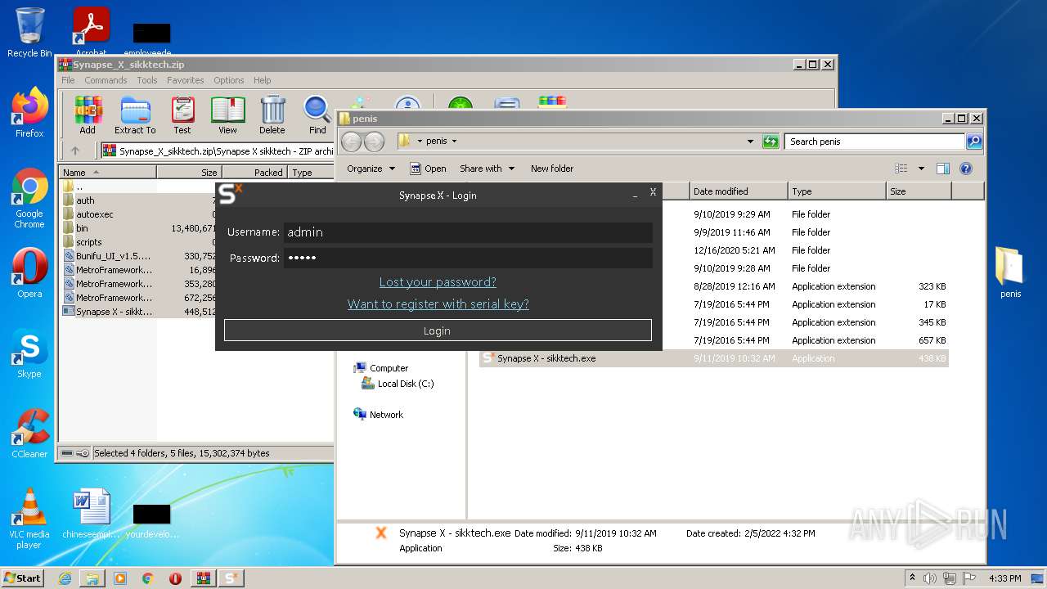Open WinRAR File menu
The height and width of the screenshot is (589, 1047).
(68, 80)
